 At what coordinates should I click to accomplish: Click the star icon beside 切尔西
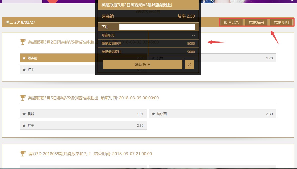[x=153, y=114]
